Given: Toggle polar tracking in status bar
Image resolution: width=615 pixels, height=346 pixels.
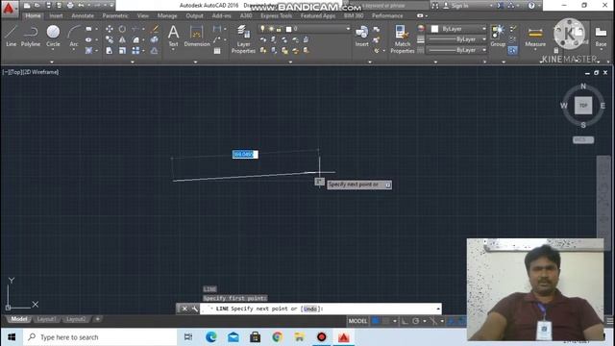Looking at the screenshot, I should 416,321.
